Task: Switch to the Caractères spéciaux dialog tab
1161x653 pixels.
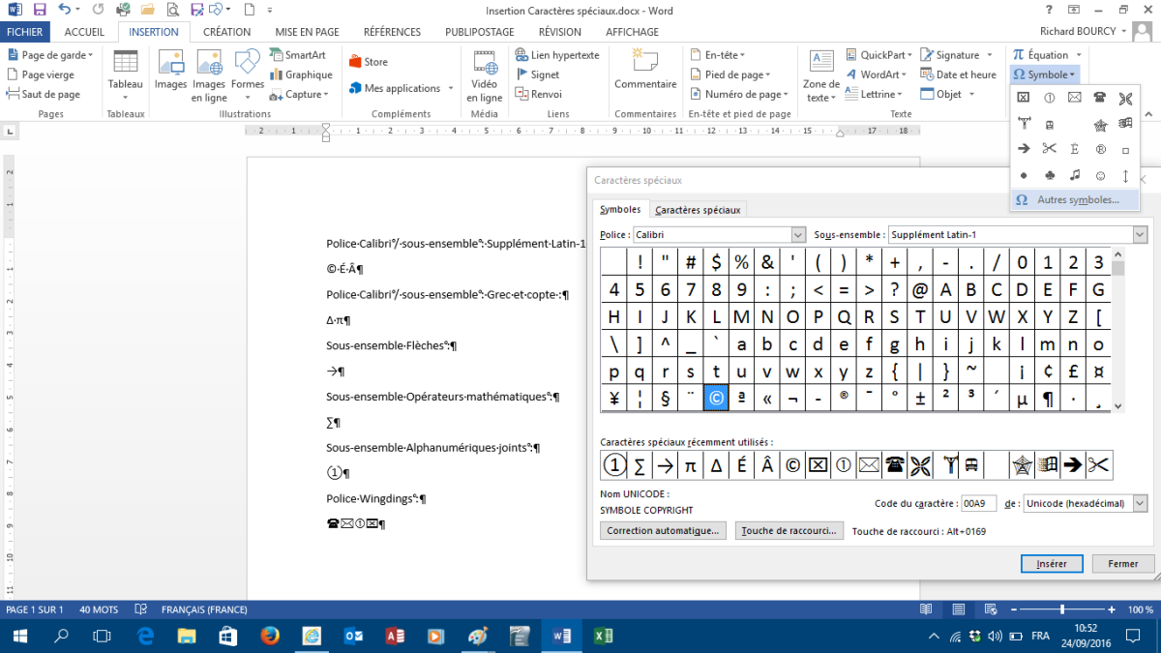Action: pyautogui.click(x=698, y=210)
